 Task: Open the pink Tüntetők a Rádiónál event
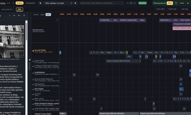[182, 28]
